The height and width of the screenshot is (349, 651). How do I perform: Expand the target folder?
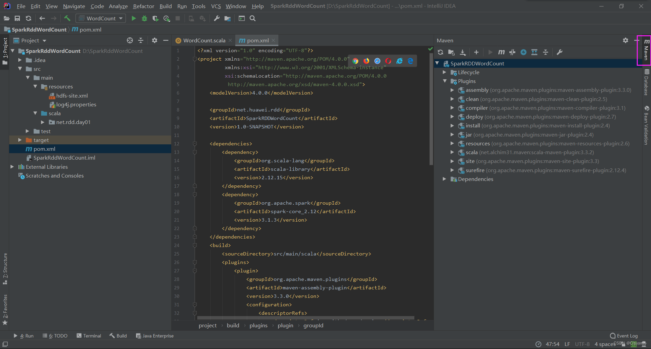pyautogui.click(x=20, y=140)
